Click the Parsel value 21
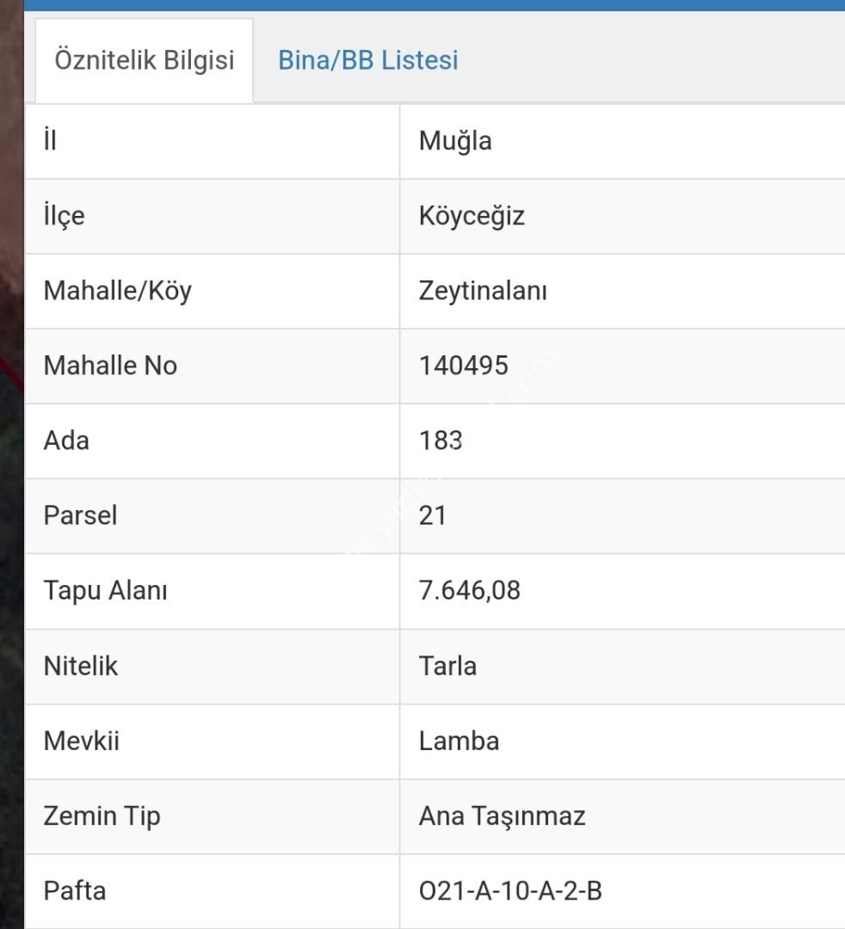845x929 pixels. pos(432,515)
